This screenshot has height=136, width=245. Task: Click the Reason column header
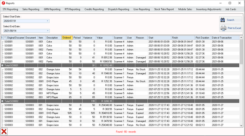[141, 38]
